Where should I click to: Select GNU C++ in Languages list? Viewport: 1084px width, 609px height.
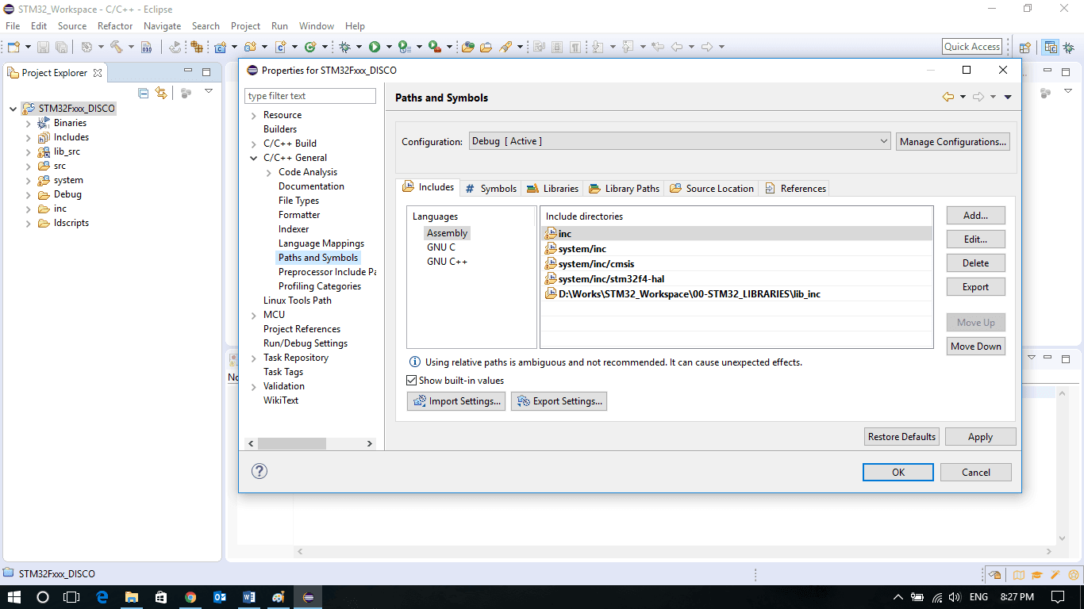pyautogui.click(x=447, y=262)
